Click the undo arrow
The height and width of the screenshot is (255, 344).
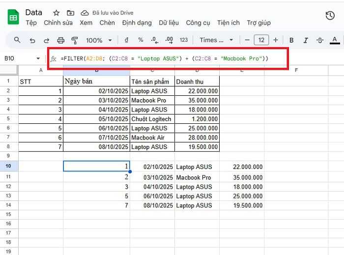pos(32,40)
